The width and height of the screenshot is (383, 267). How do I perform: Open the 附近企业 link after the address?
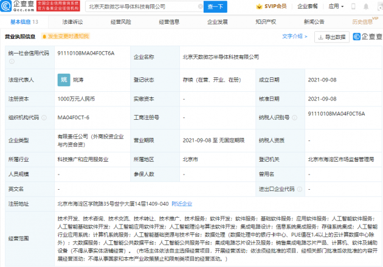182,204
